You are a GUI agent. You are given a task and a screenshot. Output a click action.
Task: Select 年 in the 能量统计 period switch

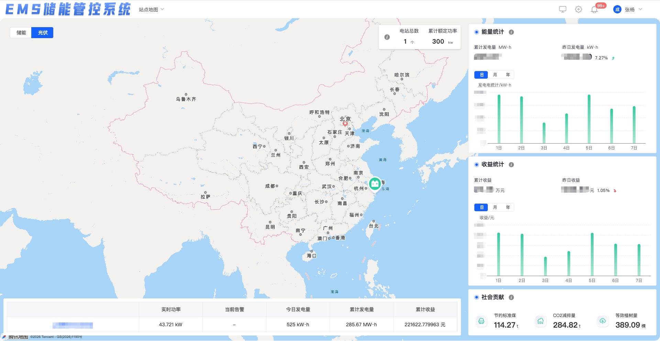tap(508, 75)
